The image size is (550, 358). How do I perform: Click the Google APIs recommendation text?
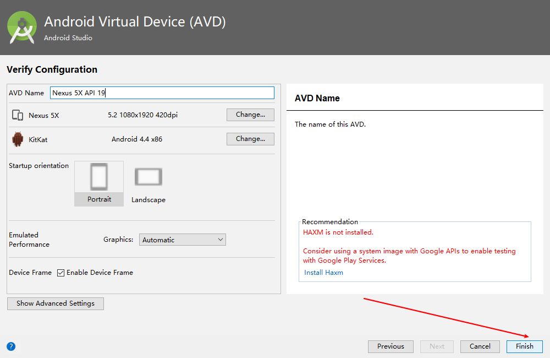(409, 256)
